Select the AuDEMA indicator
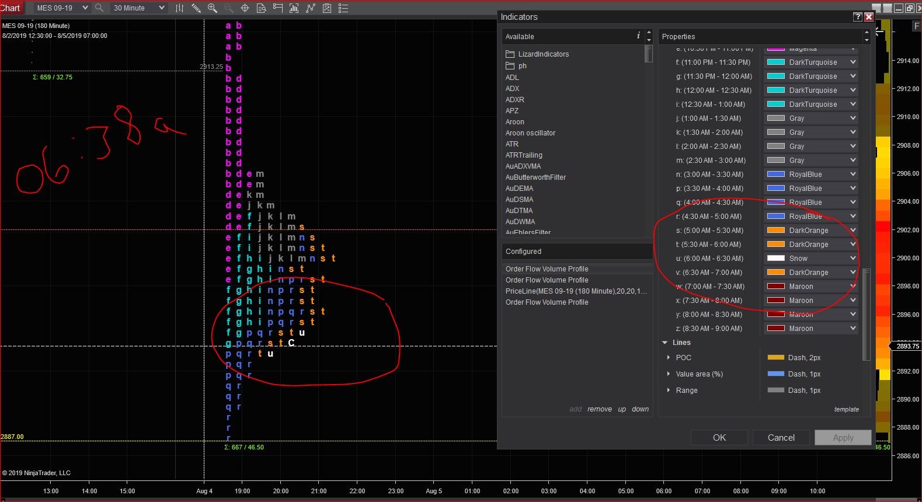Viewport: 922px width, 502px height. 519,189
